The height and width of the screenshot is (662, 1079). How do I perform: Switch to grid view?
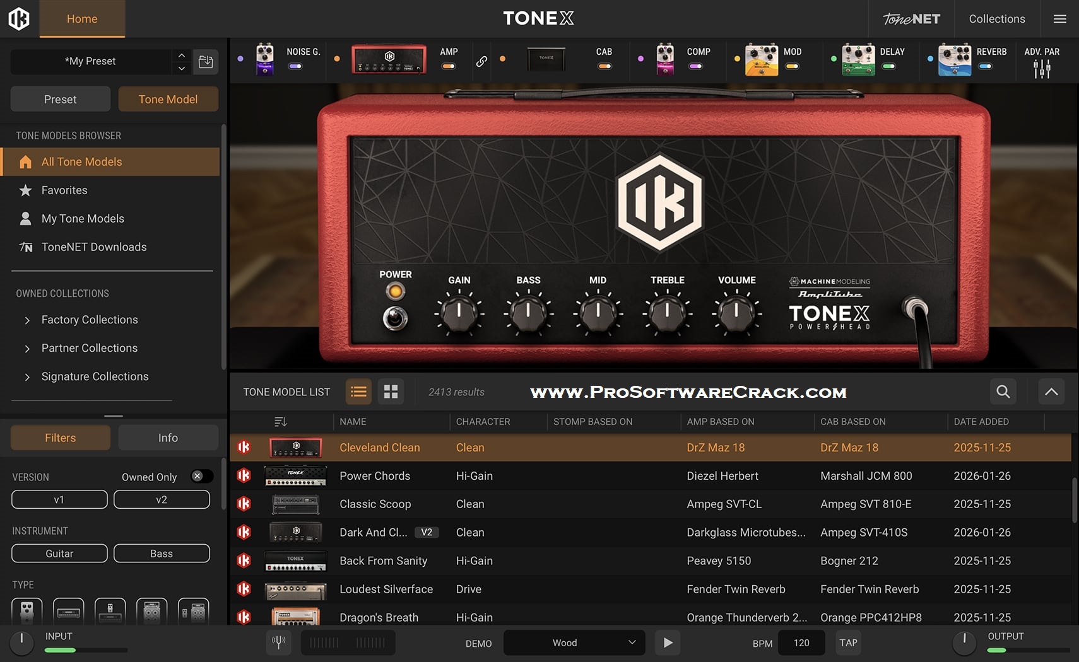coord(391,392)
